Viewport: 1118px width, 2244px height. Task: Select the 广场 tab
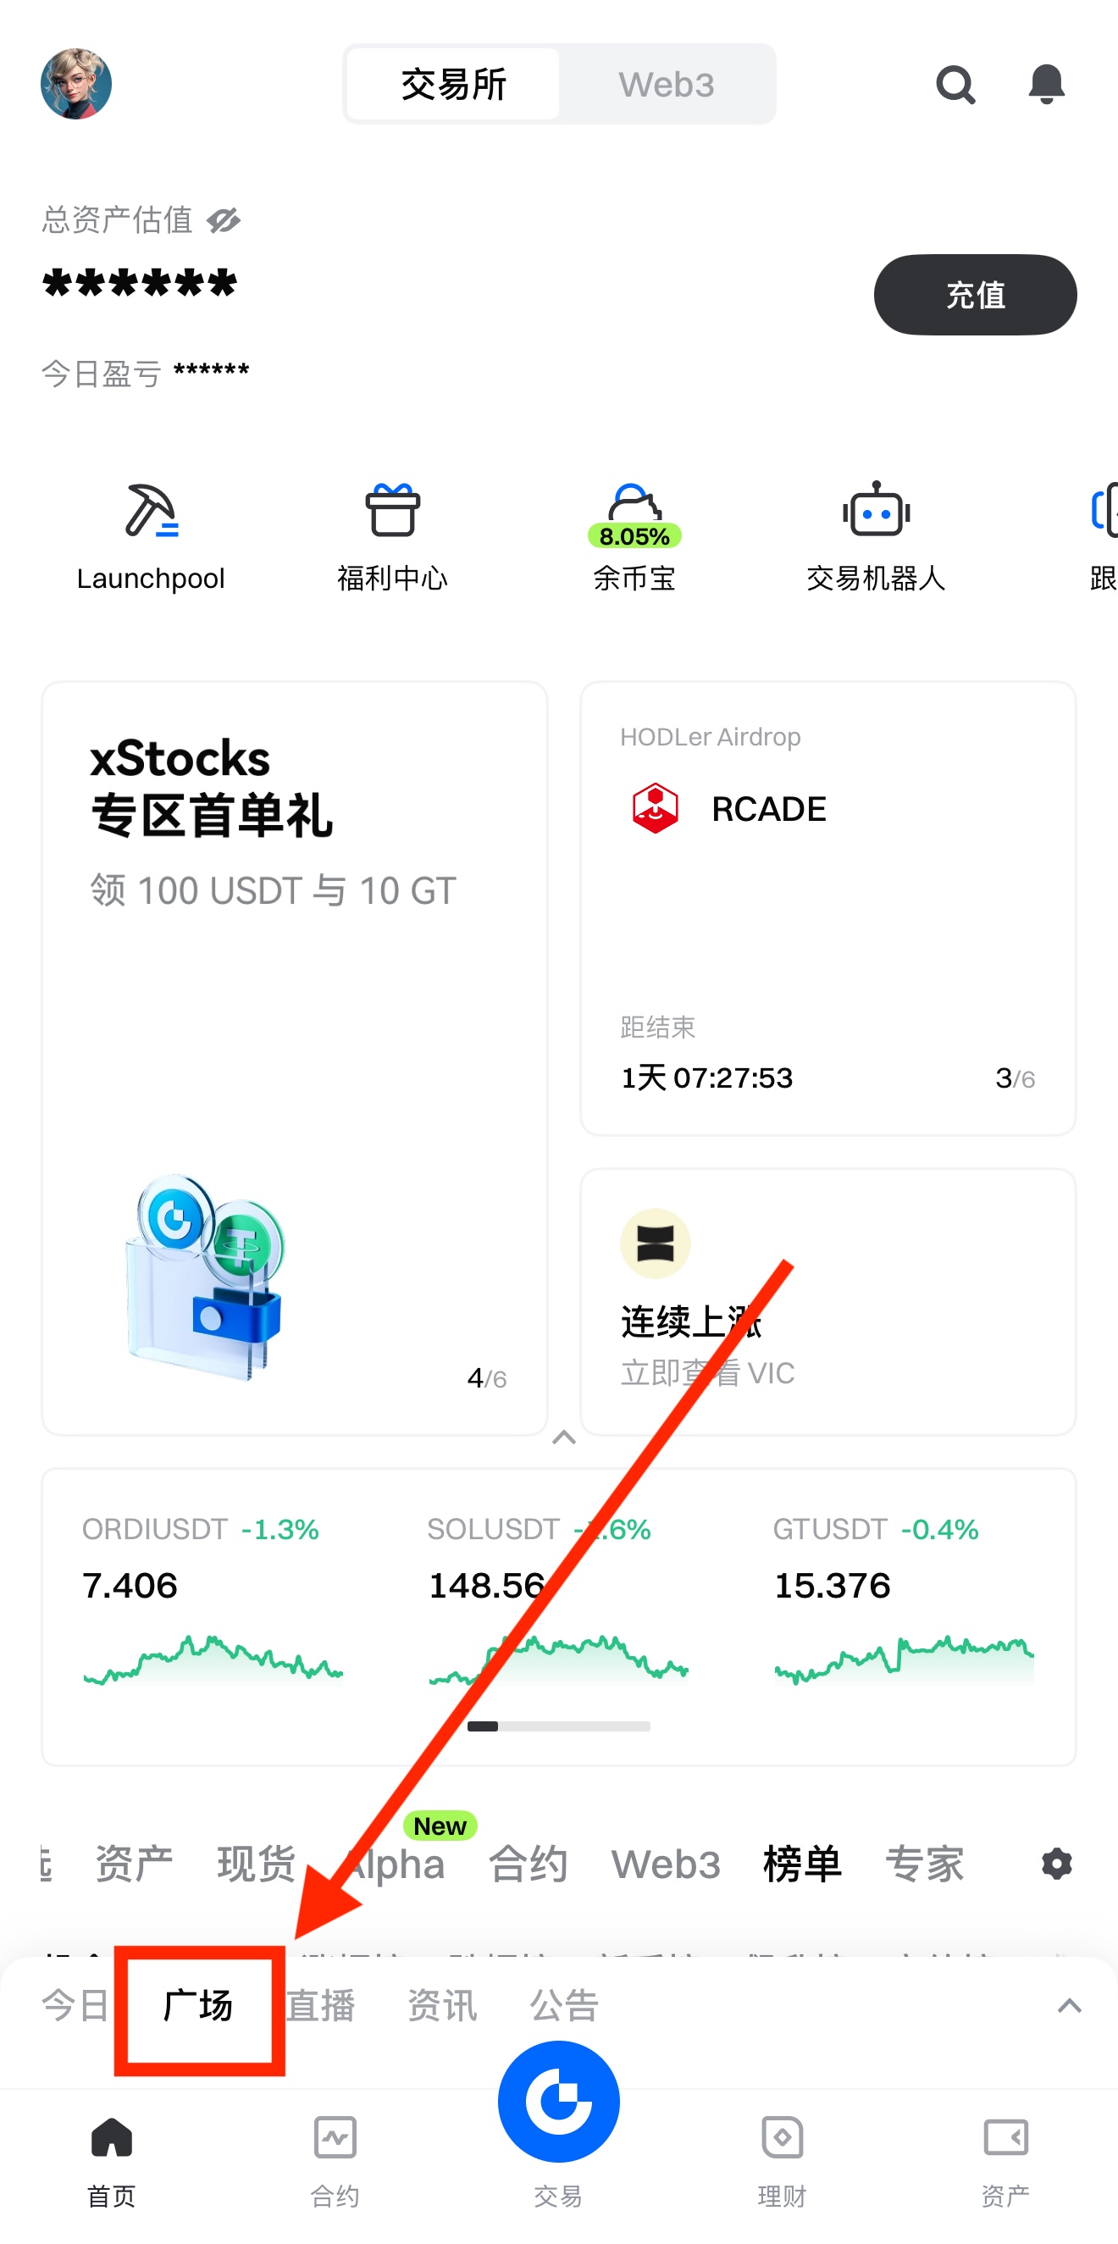198,2006
